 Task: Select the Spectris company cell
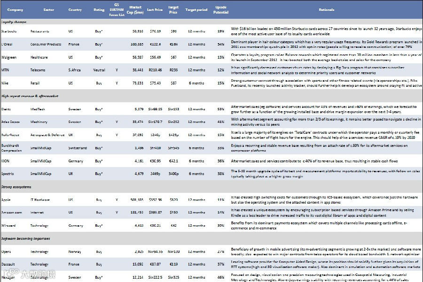(x=8, y=174)
